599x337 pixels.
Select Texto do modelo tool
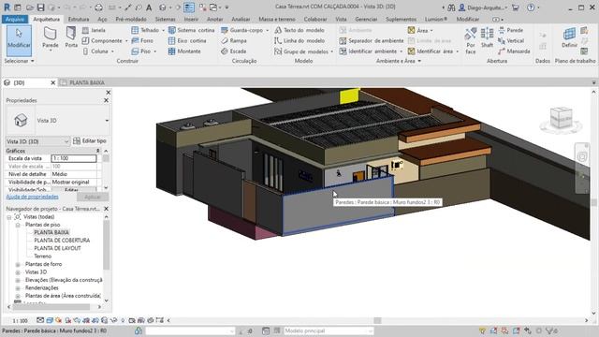pos(299,30)
